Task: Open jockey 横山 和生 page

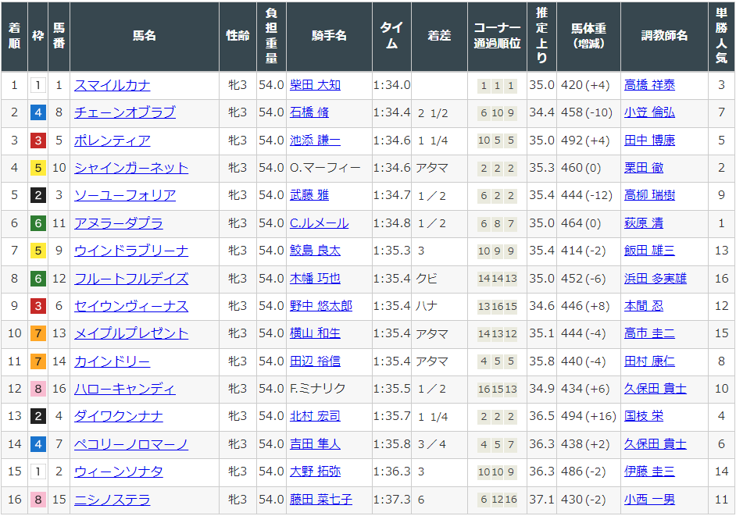Action: (315, 333)
